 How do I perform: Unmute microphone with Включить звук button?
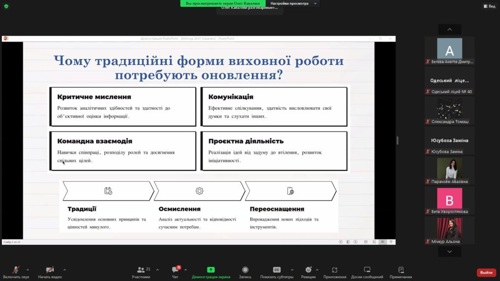(16, 270)
